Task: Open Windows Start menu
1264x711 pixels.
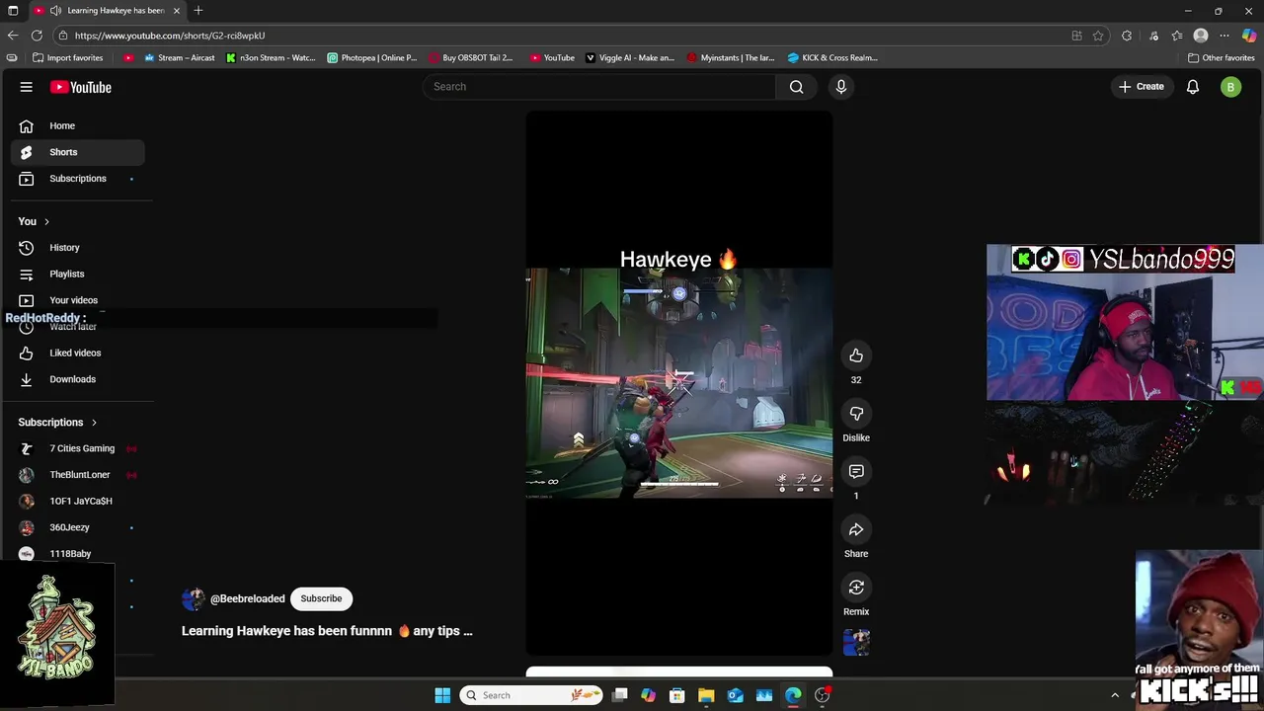Action: pyautogui.click(x=442, y=695)
